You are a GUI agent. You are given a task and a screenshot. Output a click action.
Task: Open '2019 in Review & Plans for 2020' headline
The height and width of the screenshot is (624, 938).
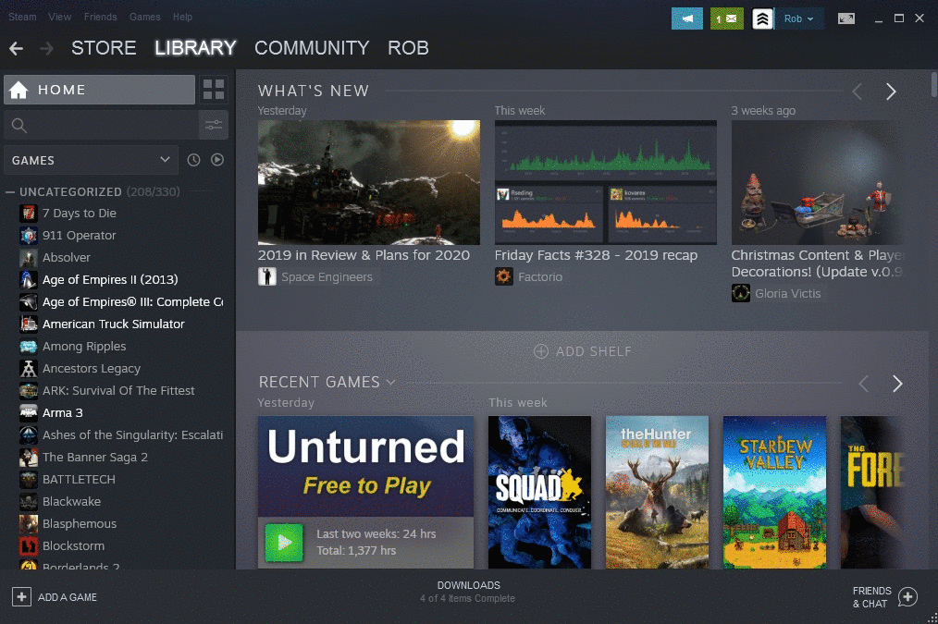pyautogui.click(x=364, y=255)
